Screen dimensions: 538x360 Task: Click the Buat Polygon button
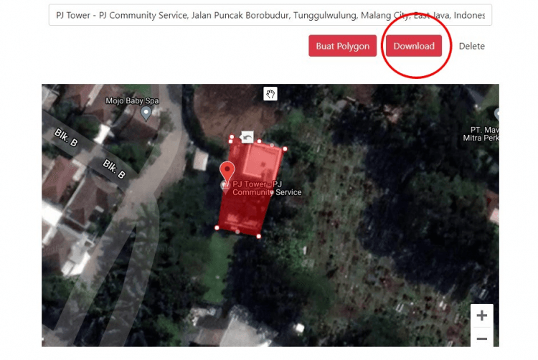click(x=342, y=46)
